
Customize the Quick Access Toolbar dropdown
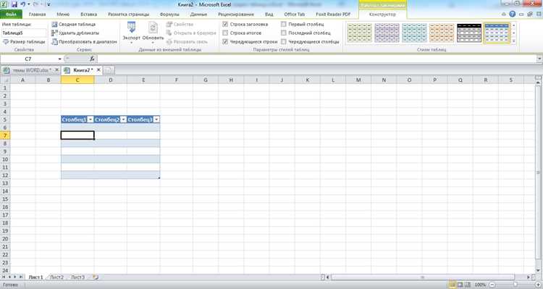click(x=49, y=4)
